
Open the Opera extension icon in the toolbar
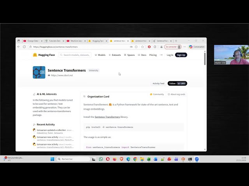pyautogui.click(x=149, y=47)
